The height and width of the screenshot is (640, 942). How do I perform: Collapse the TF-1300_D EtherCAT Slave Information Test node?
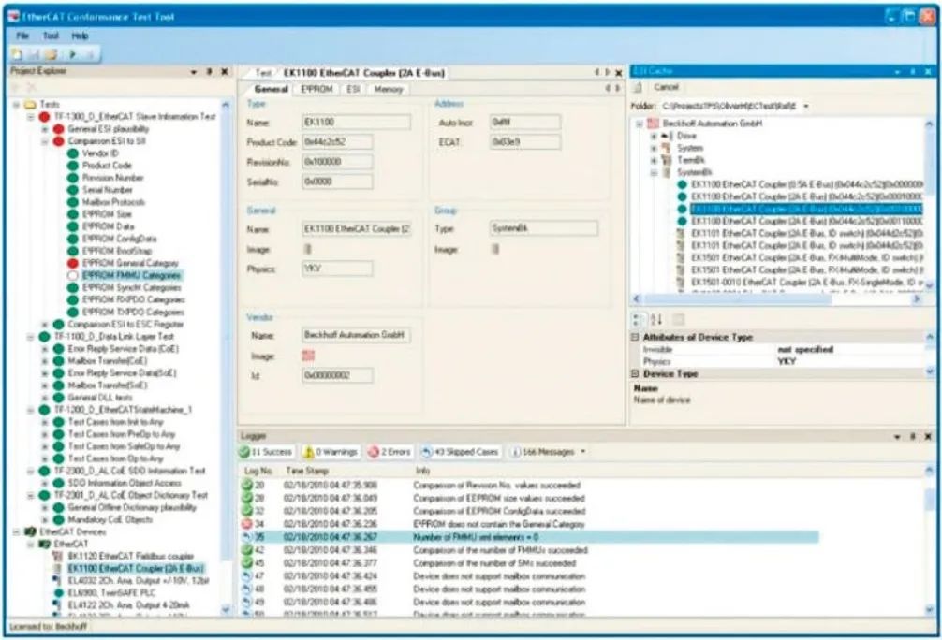31,116
